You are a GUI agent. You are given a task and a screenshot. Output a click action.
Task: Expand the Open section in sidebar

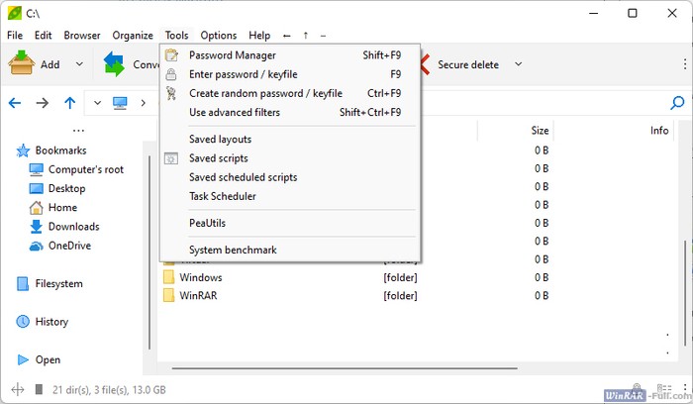click(x=23, y=359)
